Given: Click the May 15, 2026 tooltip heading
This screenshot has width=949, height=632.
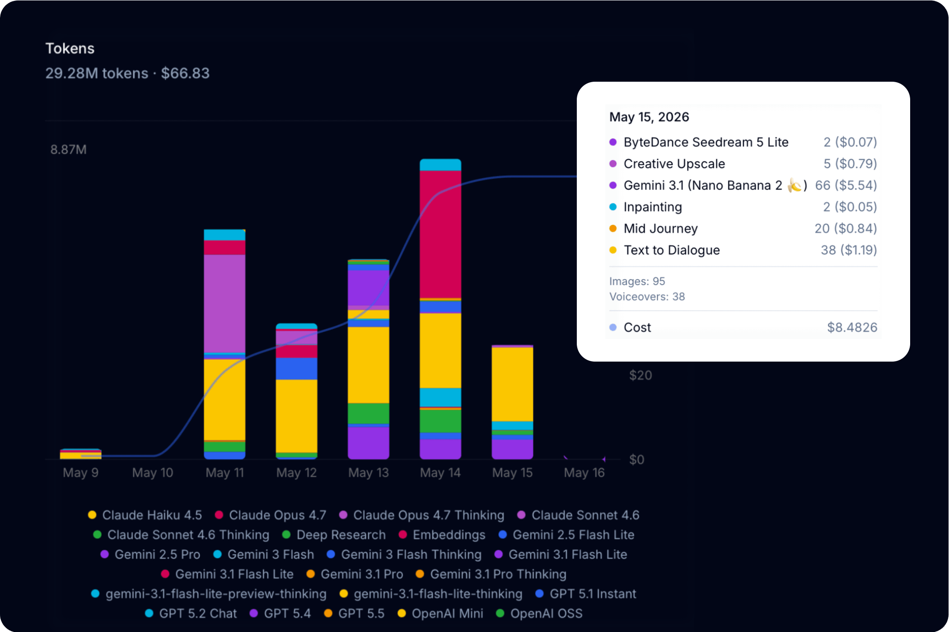Looking at the screenshot, I should (649, 117).
